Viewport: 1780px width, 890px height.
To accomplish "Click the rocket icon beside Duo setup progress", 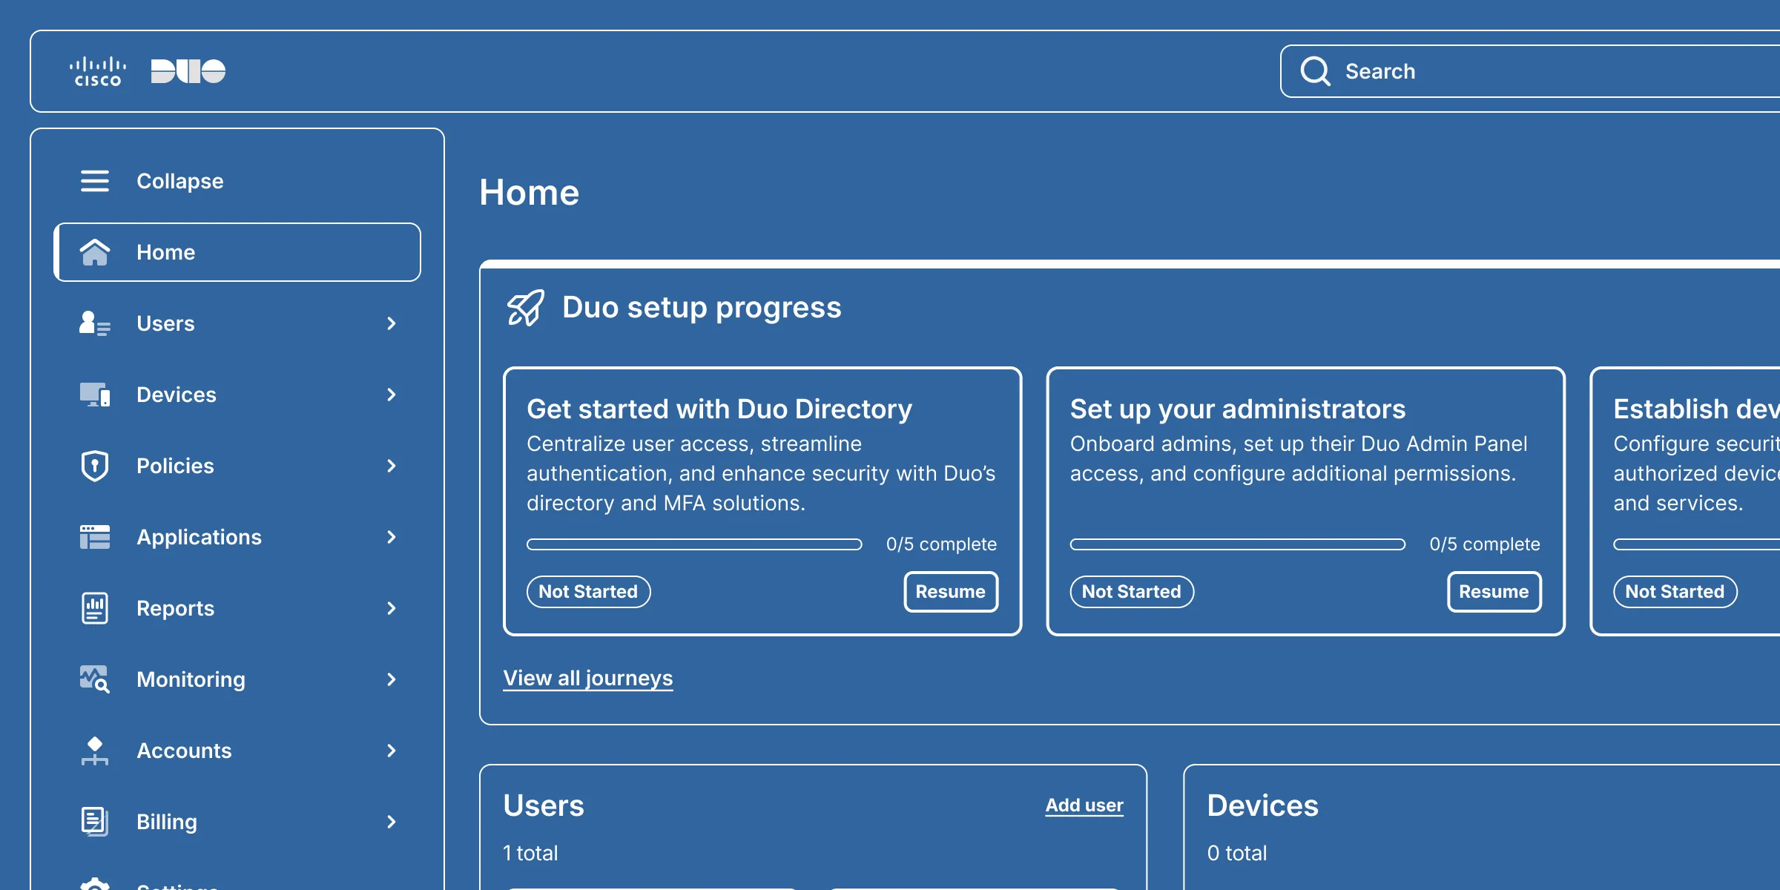I will (526, 308).
